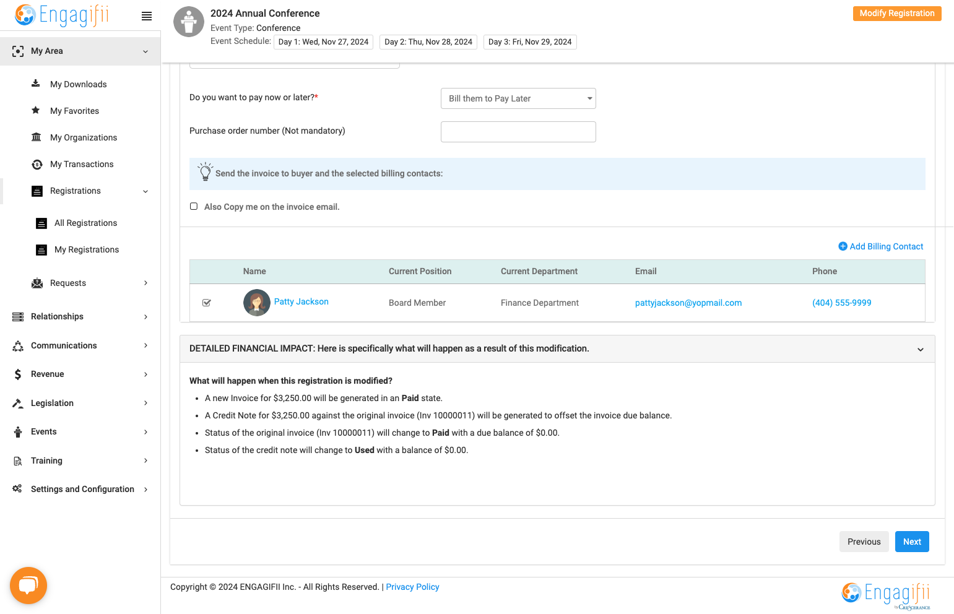Click the Training icon

(18, 460)
